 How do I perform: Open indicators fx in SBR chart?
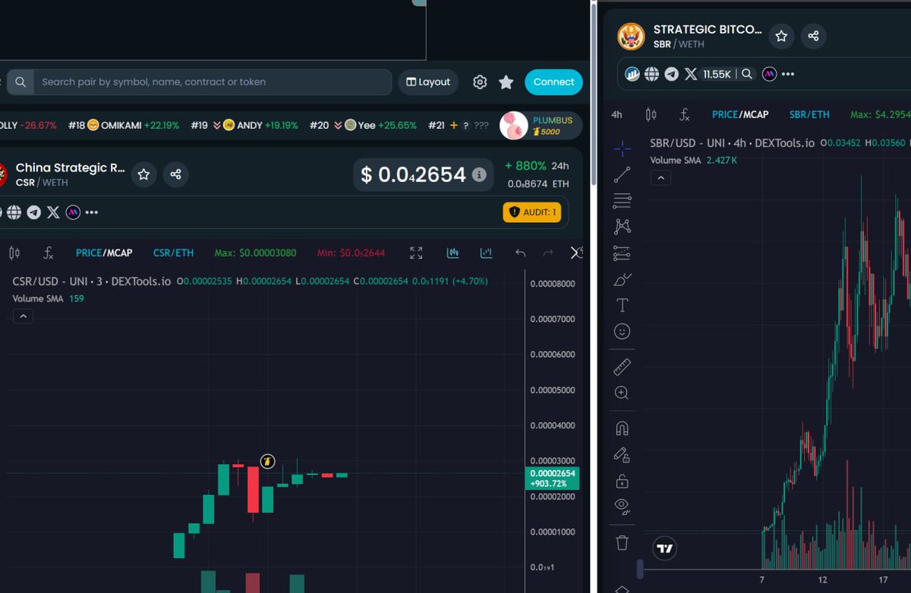coord(684,115)
